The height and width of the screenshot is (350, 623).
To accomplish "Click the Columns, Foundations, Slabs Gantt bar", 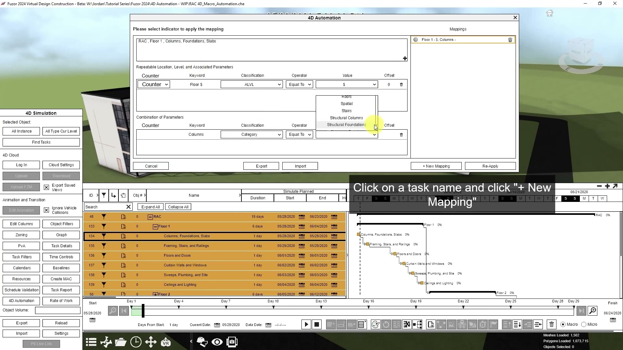I will pyautogui.click(x=359, y=234).
